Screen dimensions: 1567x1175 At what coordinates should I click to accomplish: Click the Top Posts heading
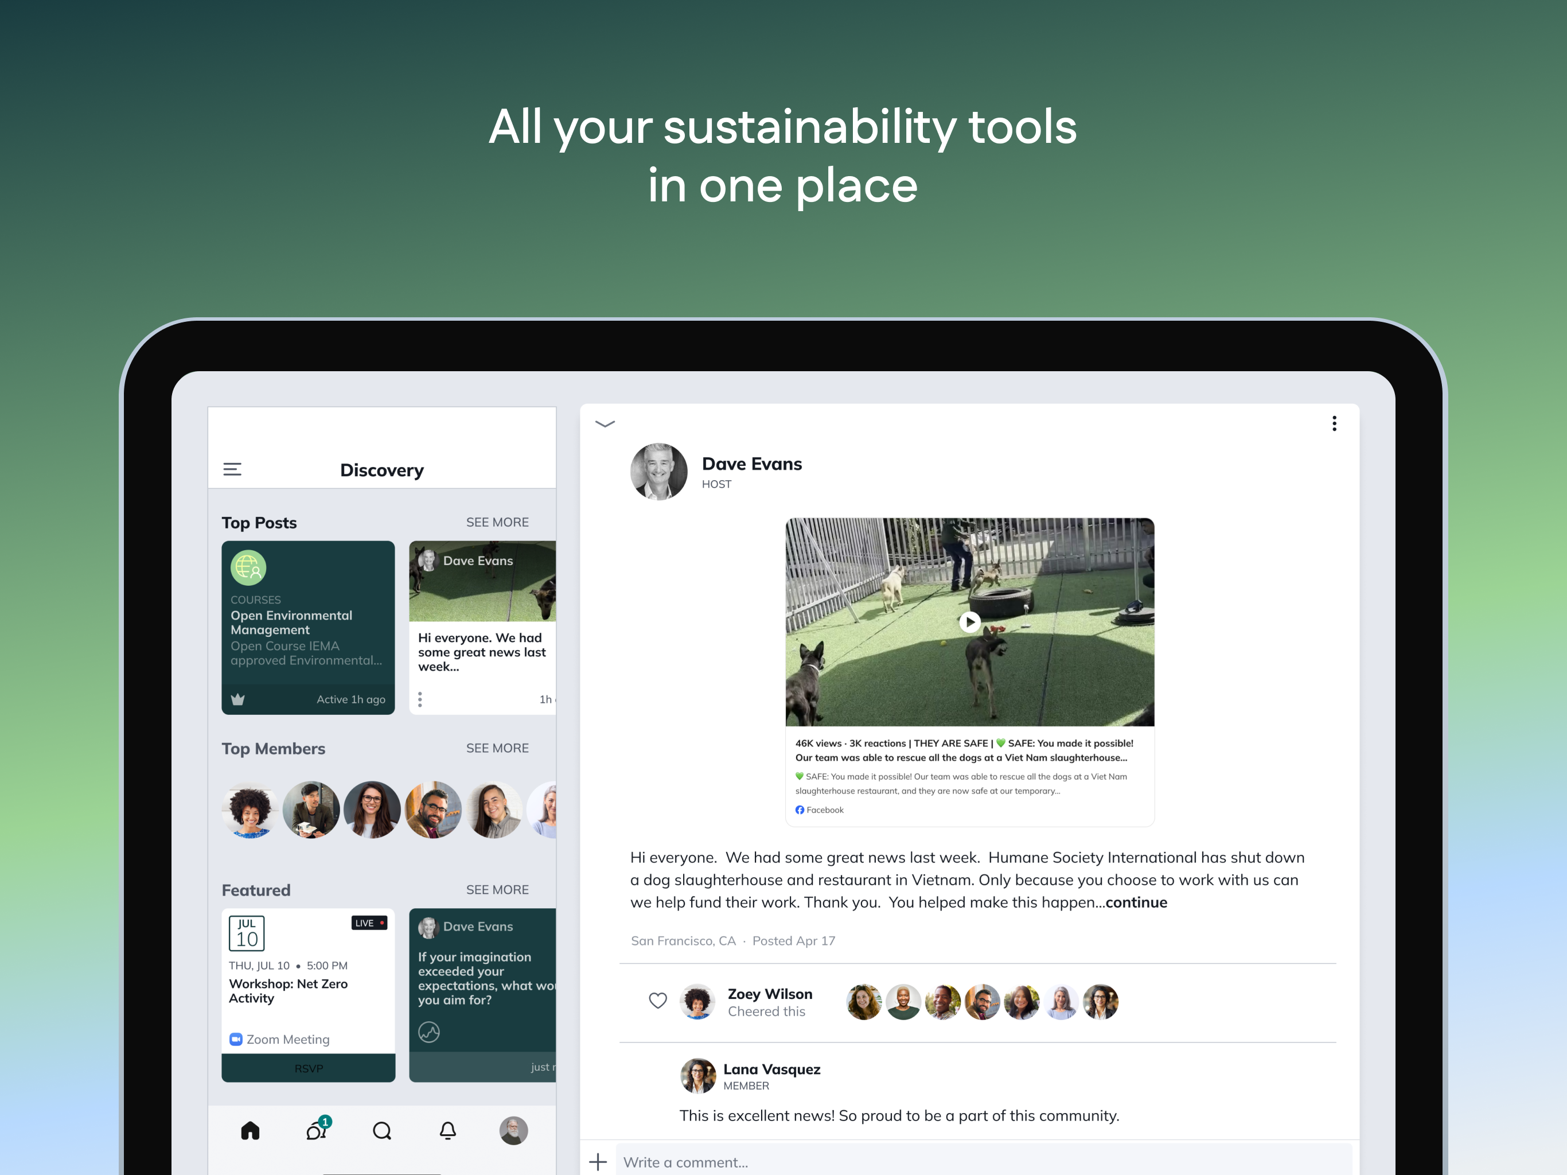259,523
